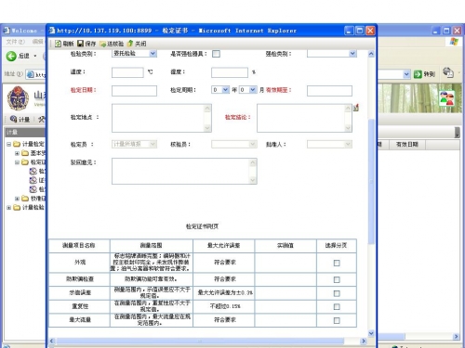The height and width of the screenshot is (348, 465).
Task: Open the 检验类别 dropdown
Action: (x=153, y=54)
